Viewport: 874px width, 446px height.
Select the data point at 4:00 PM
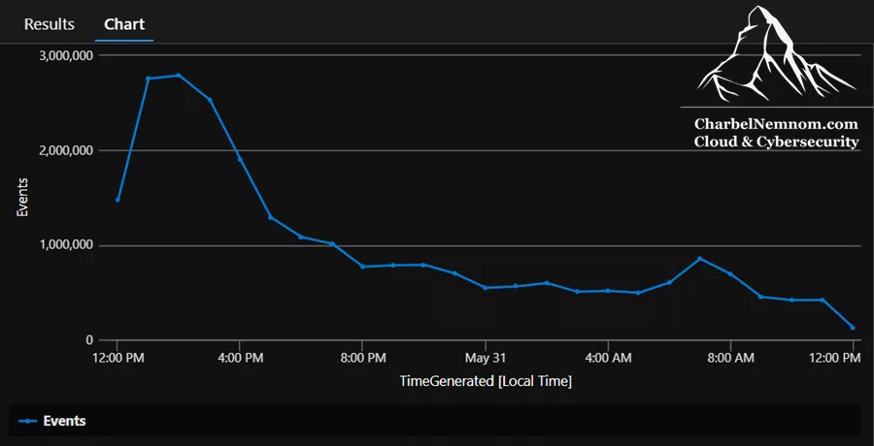tap(240, 159)
